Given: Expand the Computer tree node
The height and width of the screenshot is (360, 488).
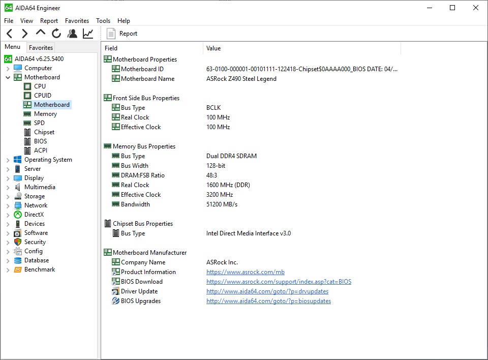Looking at the screenshot, I should (8, 68).
